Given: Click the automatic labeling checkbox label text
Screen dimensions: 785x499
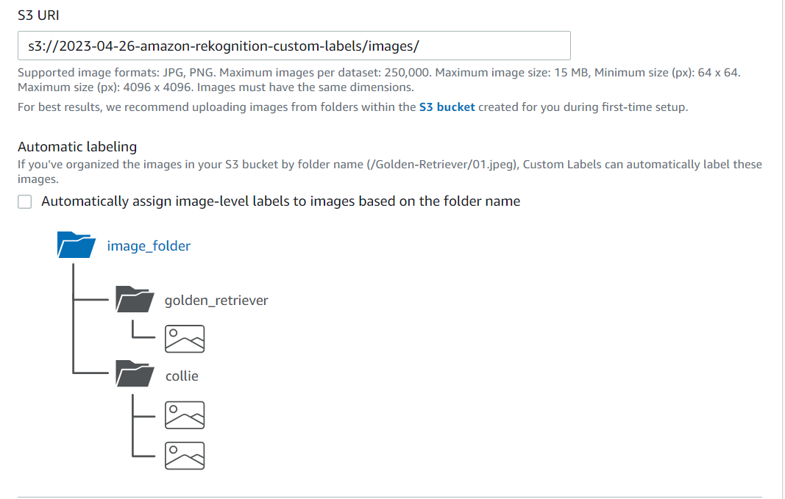Looking at the screenshot, I should click(x=280, y=201).
